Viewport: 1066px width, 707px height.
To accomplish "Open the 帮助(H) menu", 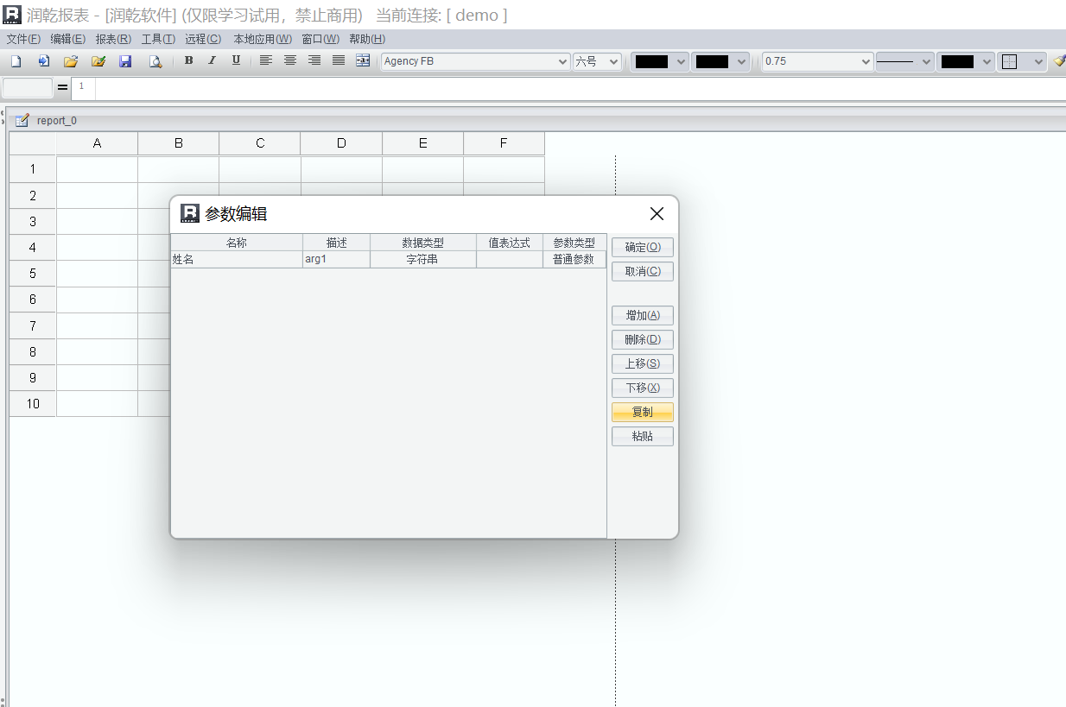I will (x=367, y=39).
